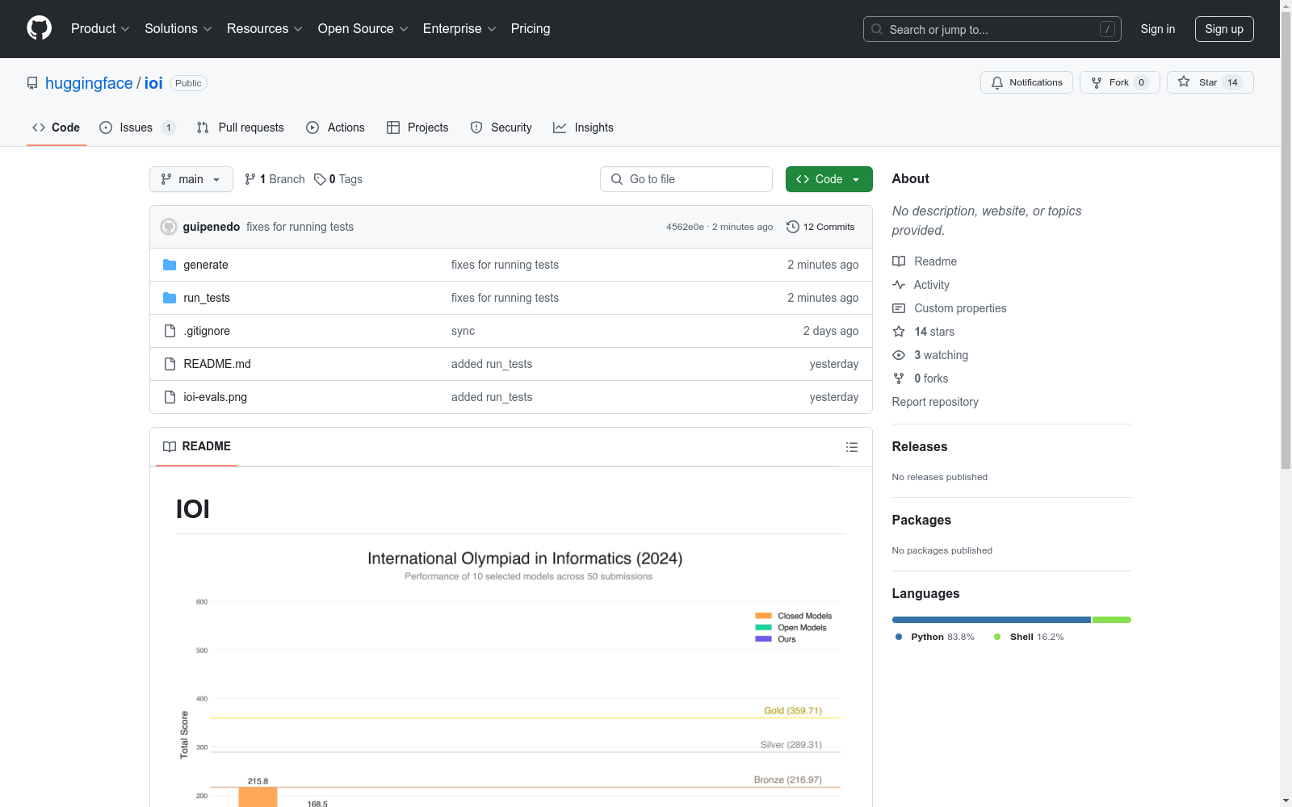Viewport: 1292px width, 807px height.
Task: Click the repository book icon beside huggingface
Action: pos(32,83)
